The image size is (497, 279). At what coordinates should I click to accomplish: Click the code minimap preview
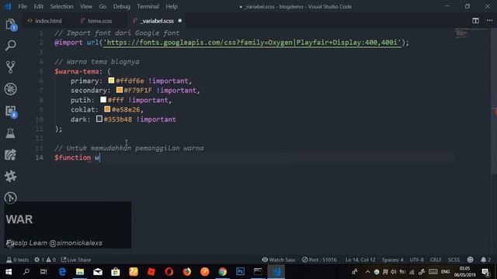click(471, 33)
